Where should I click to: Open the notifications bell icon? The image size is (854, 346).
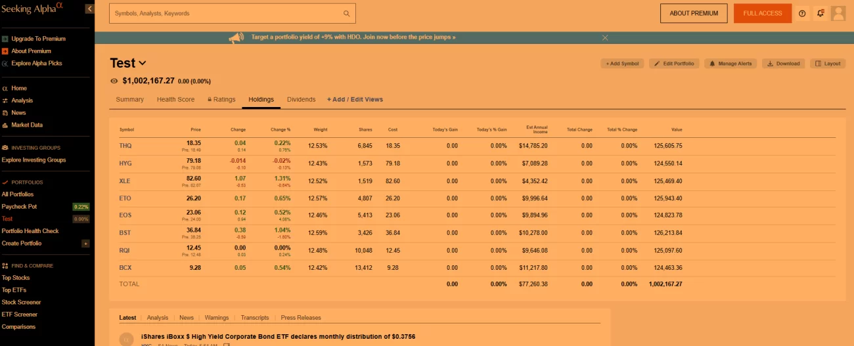tap(820, 13)
